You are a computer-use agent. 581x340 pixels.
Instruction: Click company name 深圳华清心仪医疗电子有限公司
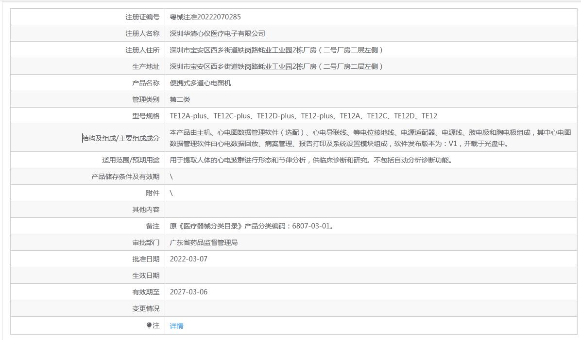pos(217,33)
